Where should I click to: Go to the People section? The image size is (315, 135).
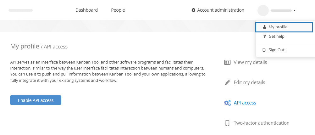118,10
